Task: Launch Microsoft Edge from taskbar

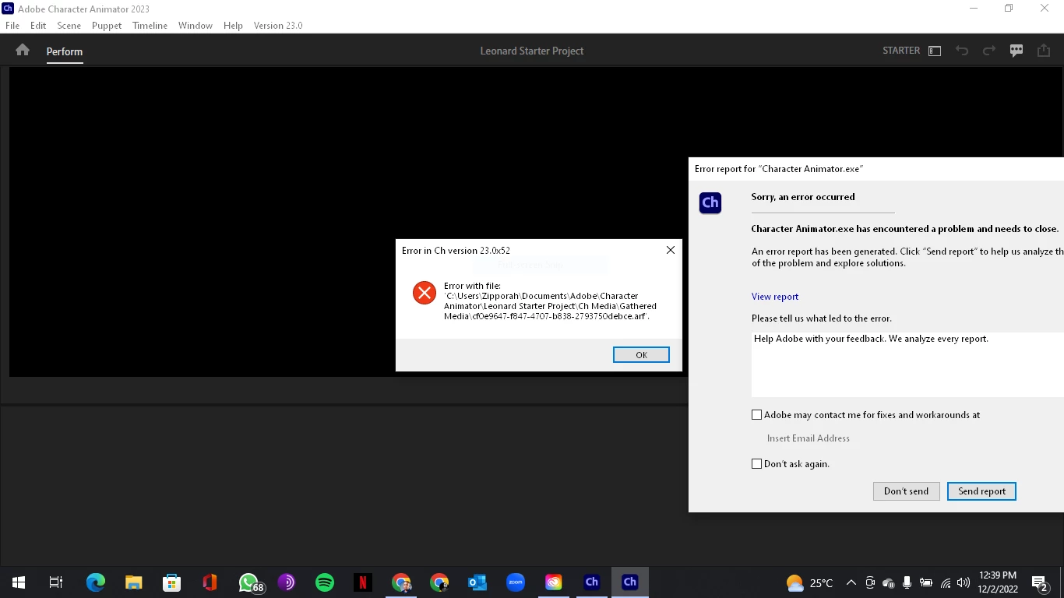Action: click(x=96, y=582)
